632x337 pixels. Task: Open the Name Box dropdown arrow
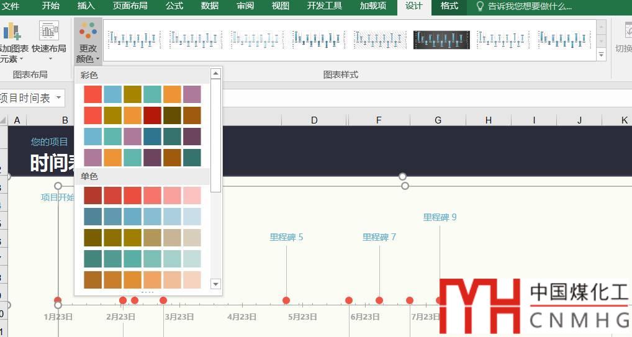click(59, 97)
